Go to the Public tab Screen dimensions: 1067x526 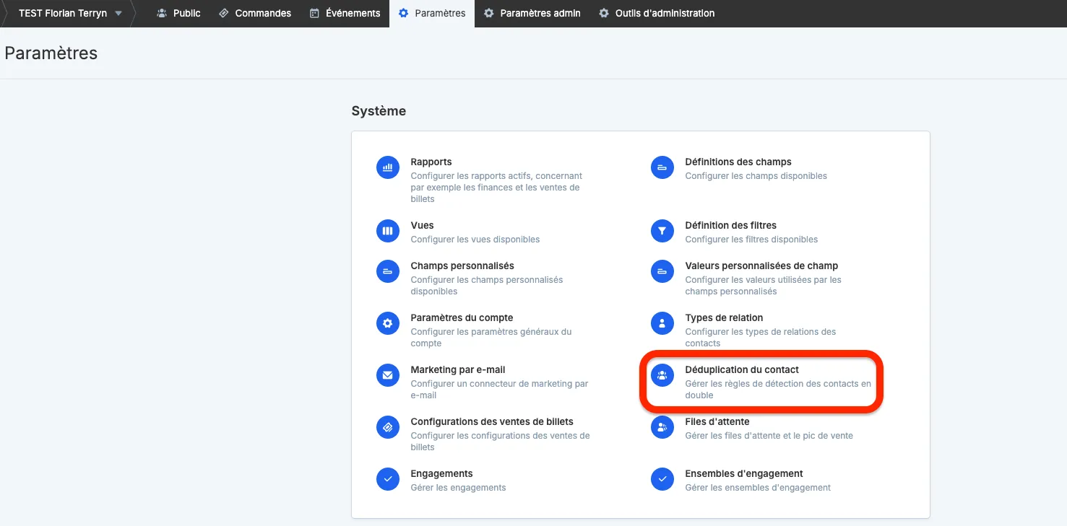point(178,13)
